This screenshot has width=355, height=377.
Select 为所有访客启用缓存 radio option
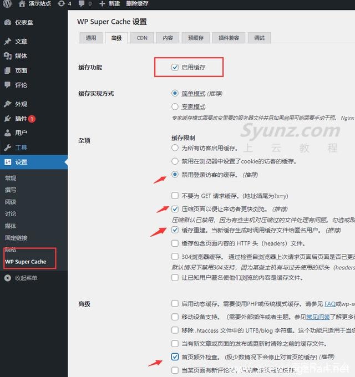[175, 148]
